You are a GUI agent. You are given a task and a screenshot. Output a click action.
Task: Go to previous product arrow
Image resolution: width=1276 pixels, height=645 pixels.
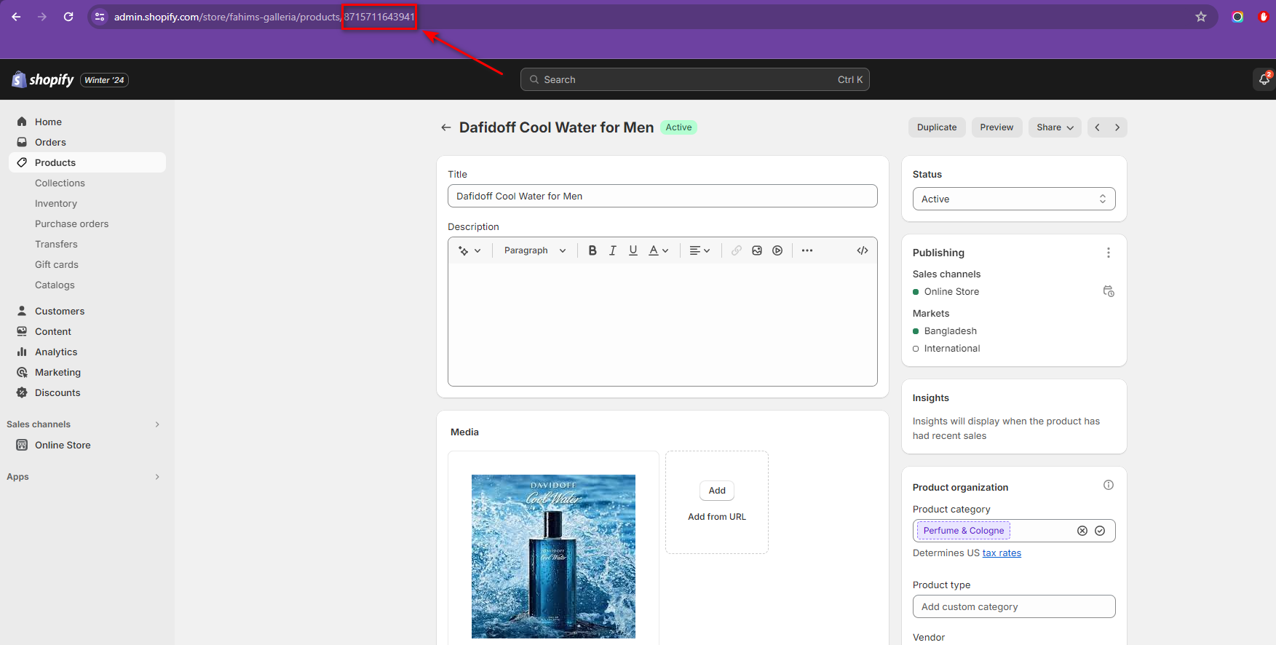(1097, 127)
